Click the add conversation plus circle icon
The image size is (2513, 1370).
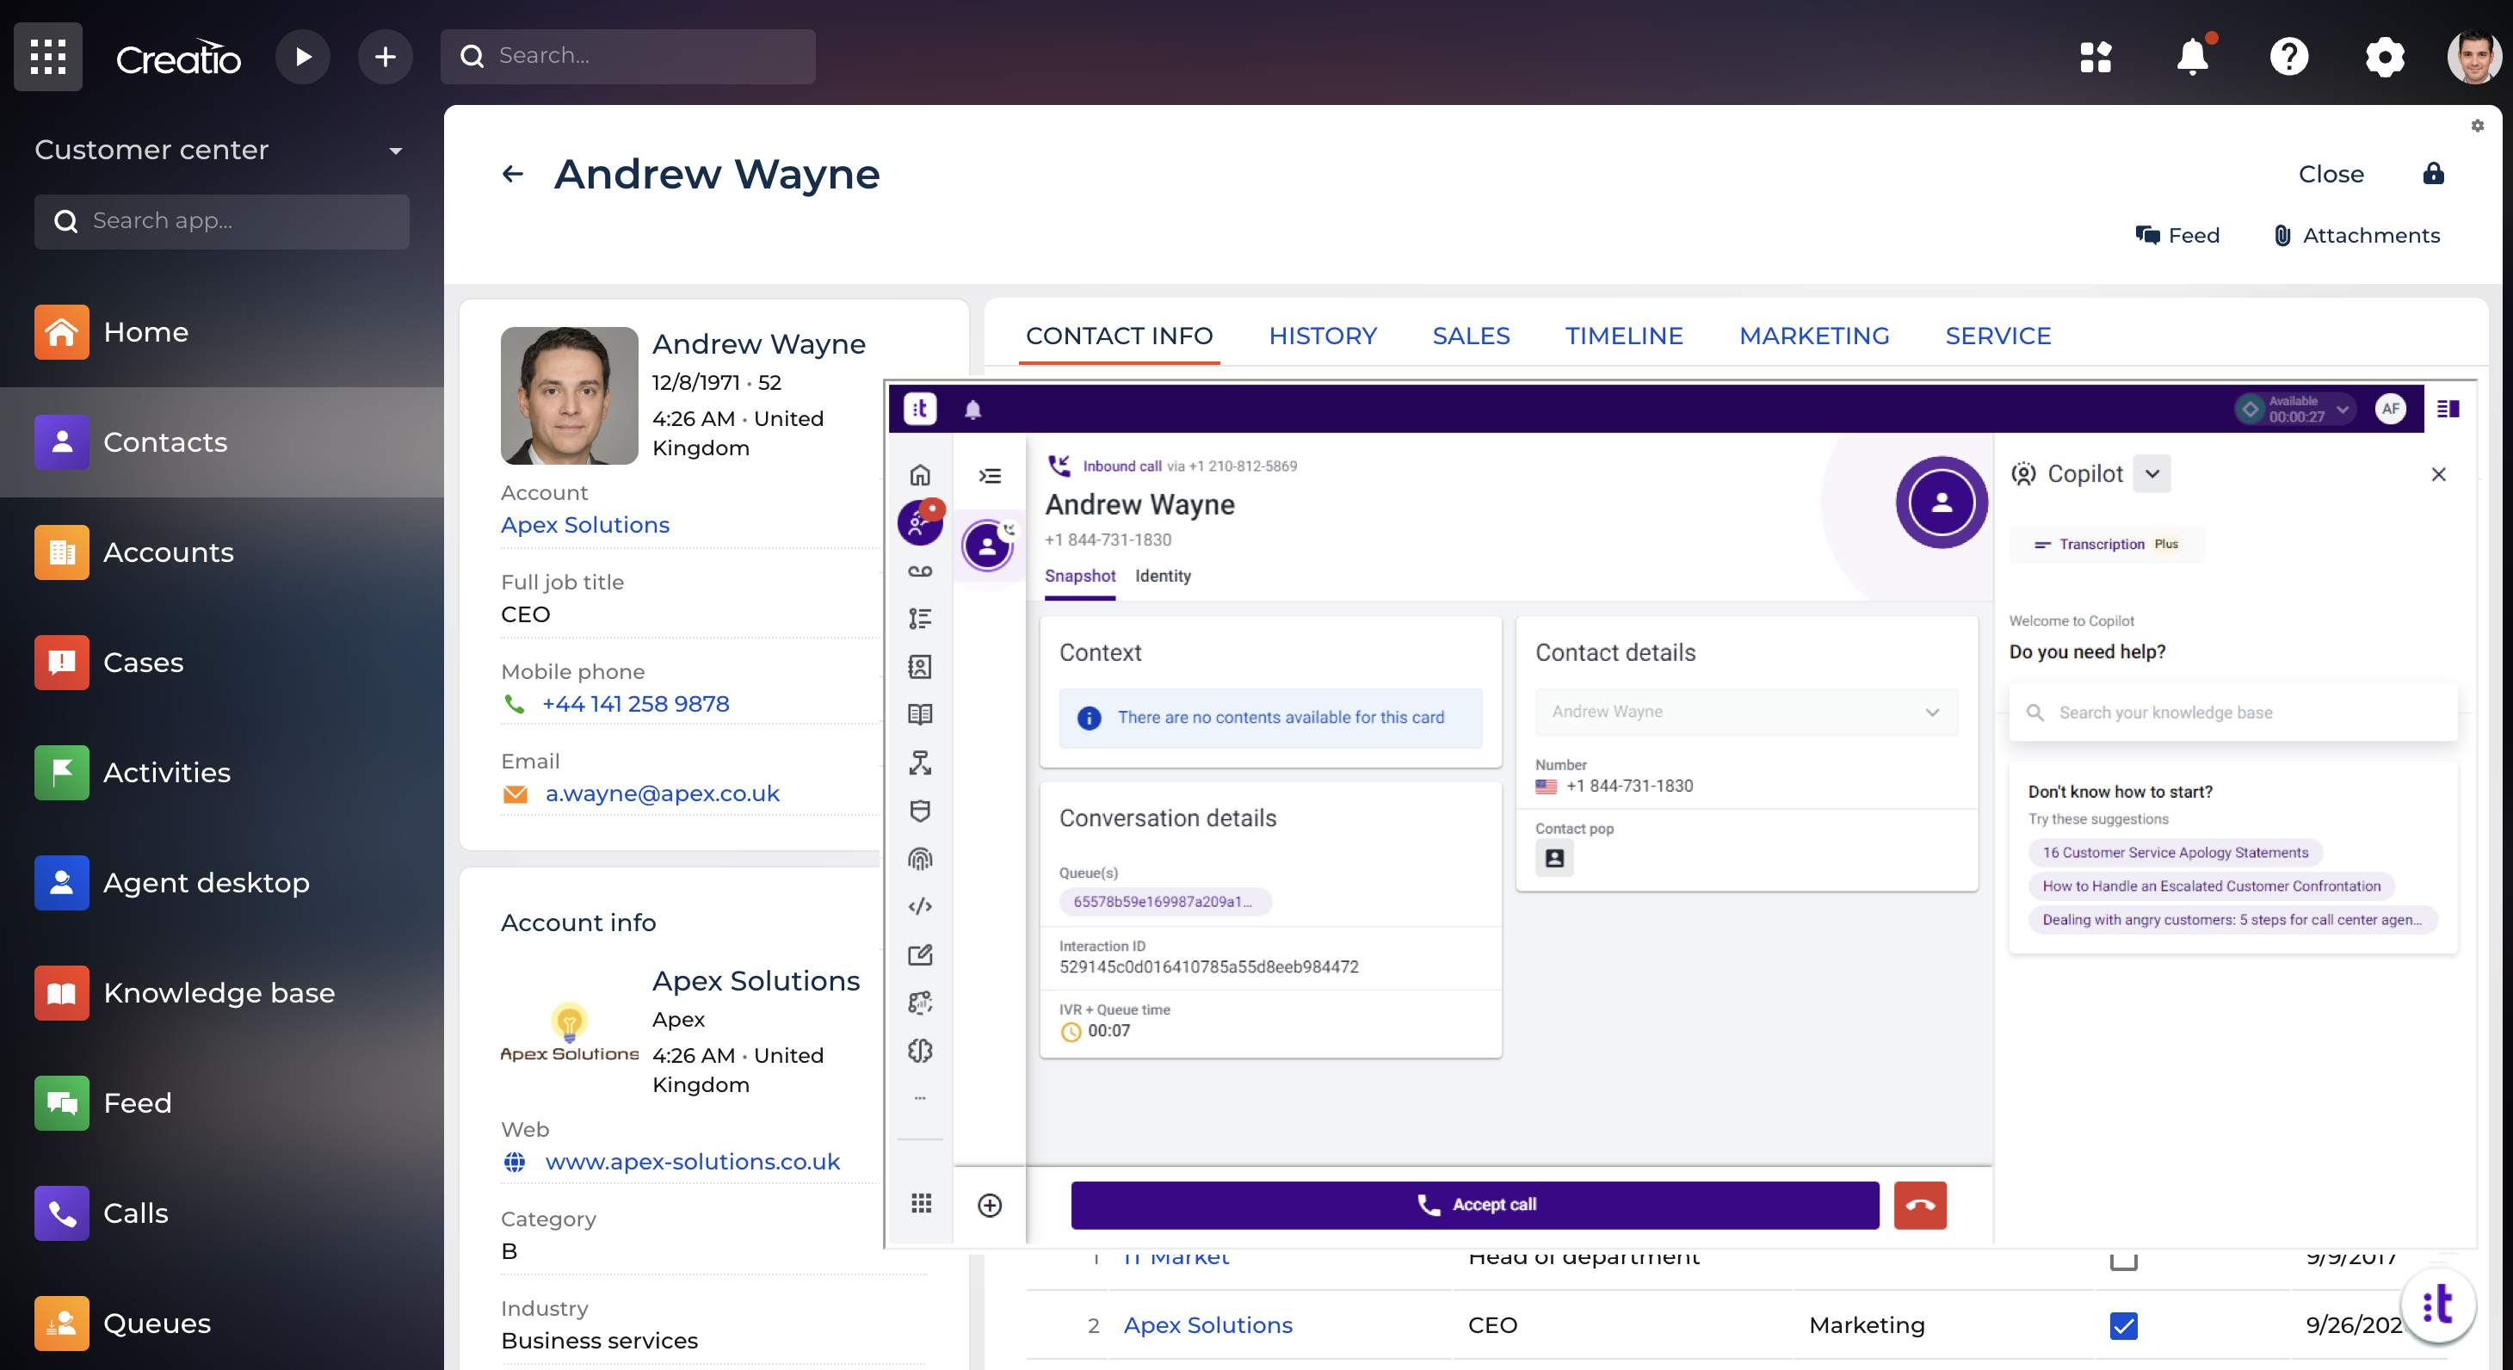pos(989,1205)
